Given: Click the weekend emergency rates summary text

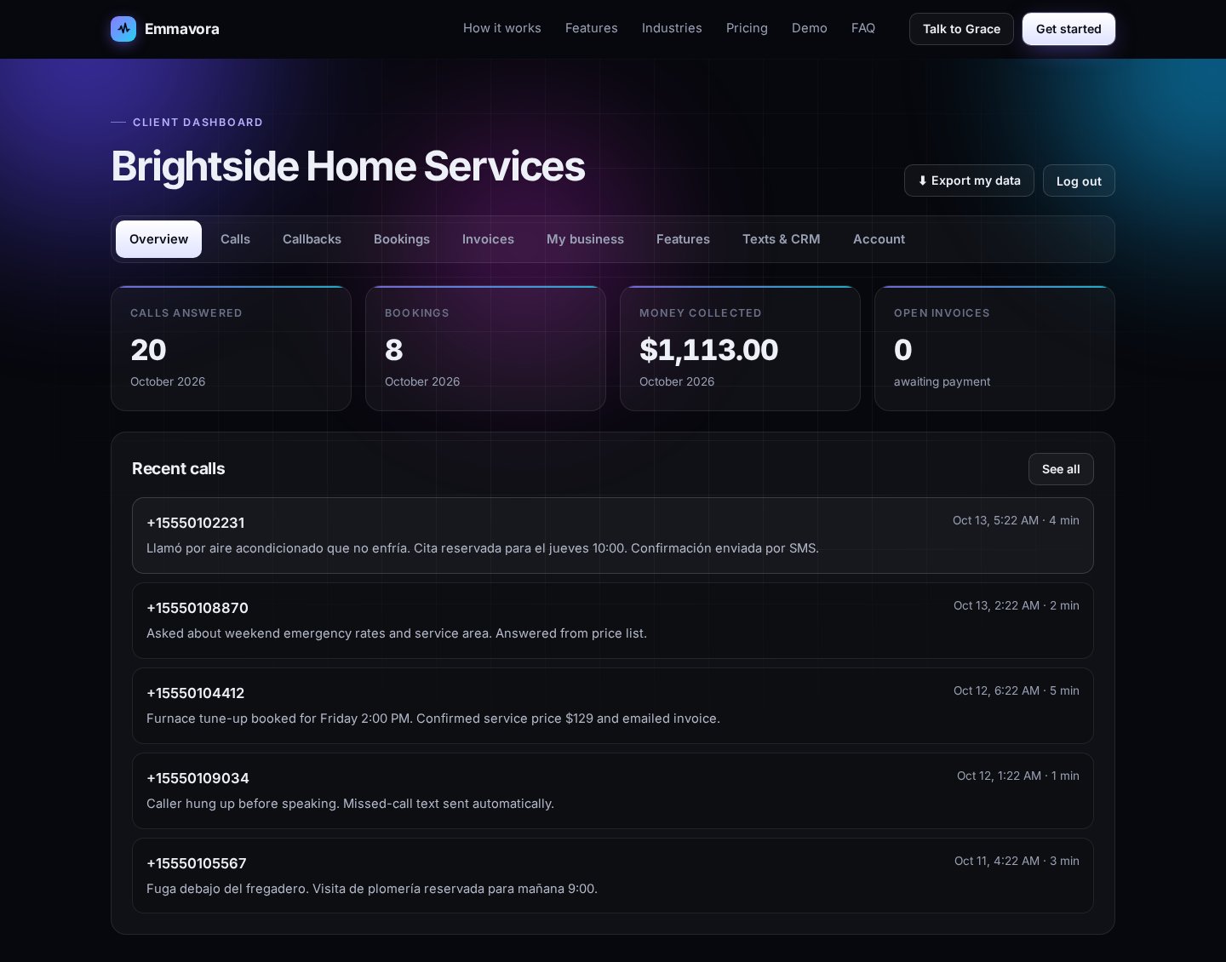Looking at the screenshot, I should click(x=397, y=633).
